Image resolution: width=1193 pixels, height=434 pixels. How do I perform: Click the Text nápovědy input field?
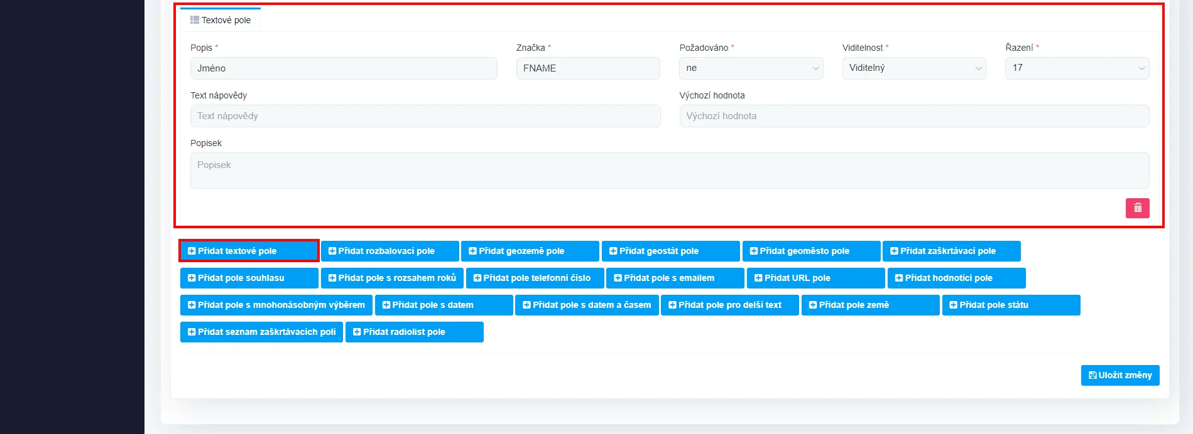(x=425, y=116)
